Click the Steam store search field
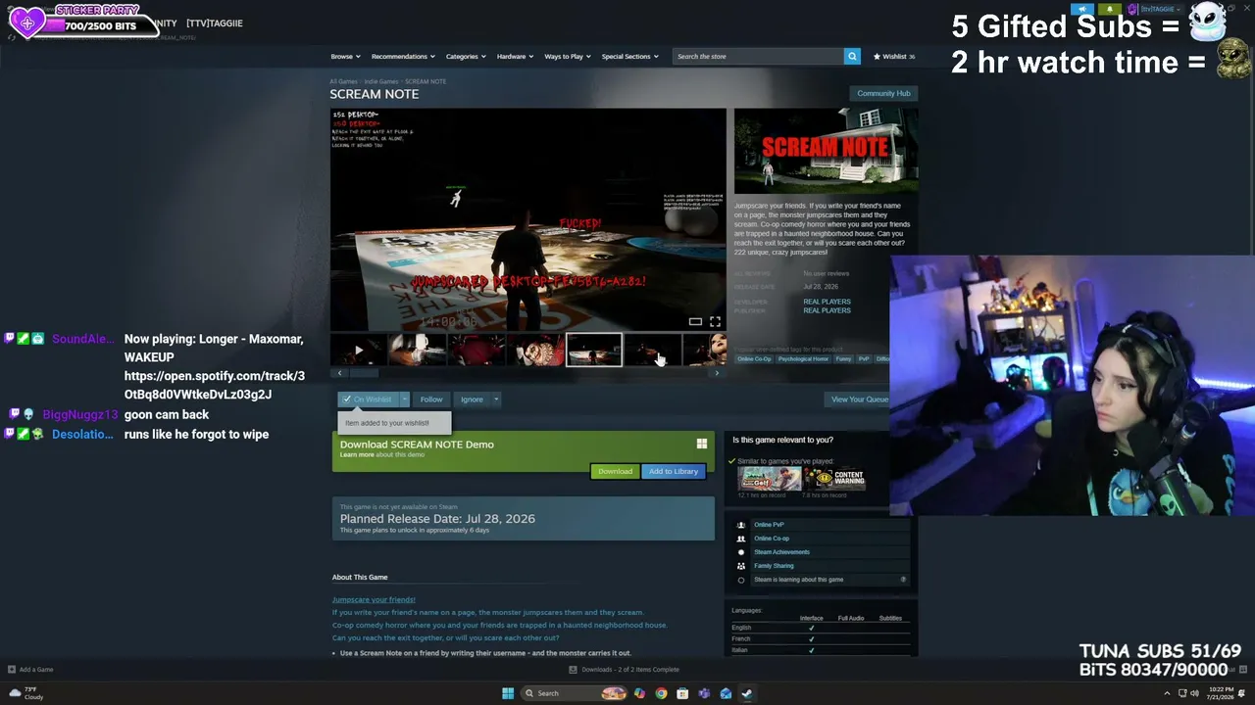The image size is (1255, 705). 758,57
